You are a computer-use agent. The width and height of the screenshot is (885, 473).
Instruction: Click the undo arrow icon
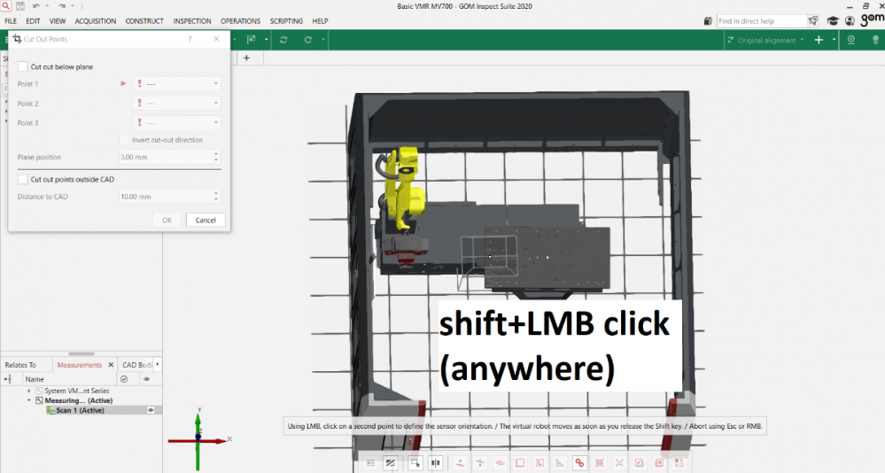point(36,6)
